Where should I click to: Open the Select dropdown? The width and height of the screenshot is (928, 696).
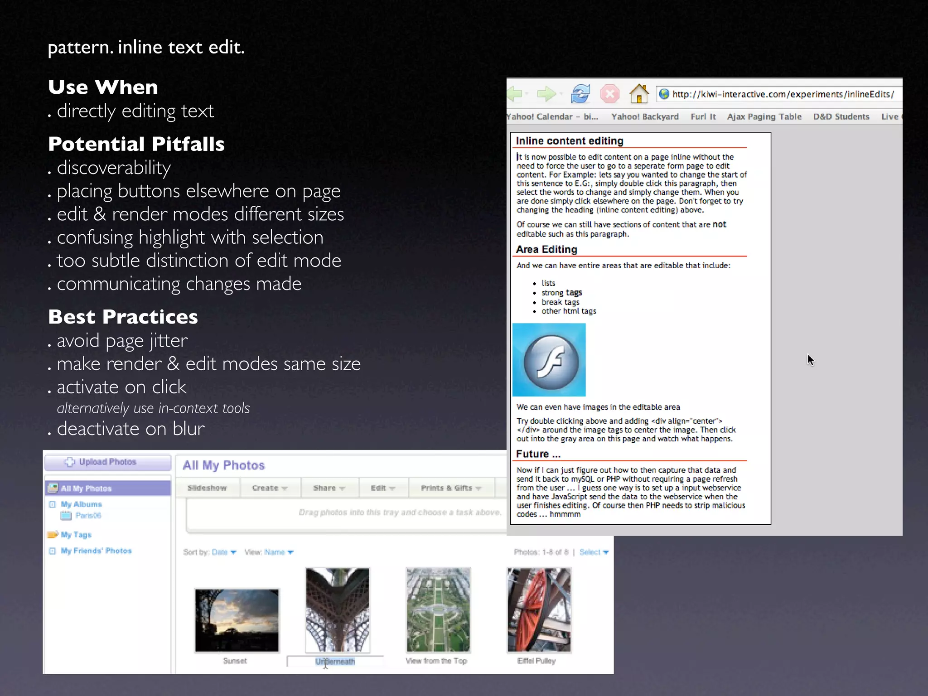coord(594,552)
